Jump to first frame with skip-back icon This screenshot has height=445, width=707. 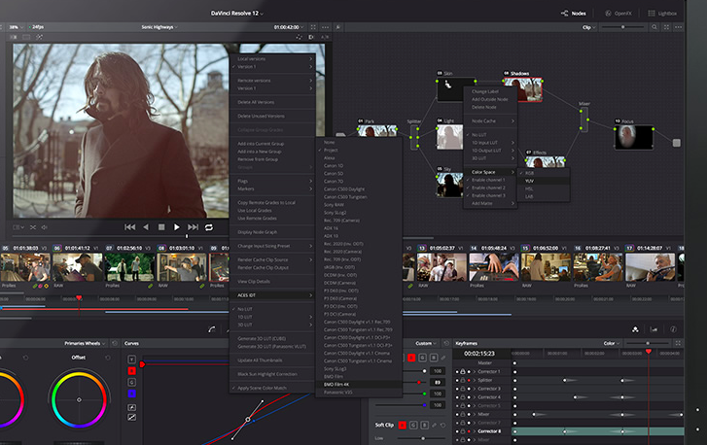[129, 226]
